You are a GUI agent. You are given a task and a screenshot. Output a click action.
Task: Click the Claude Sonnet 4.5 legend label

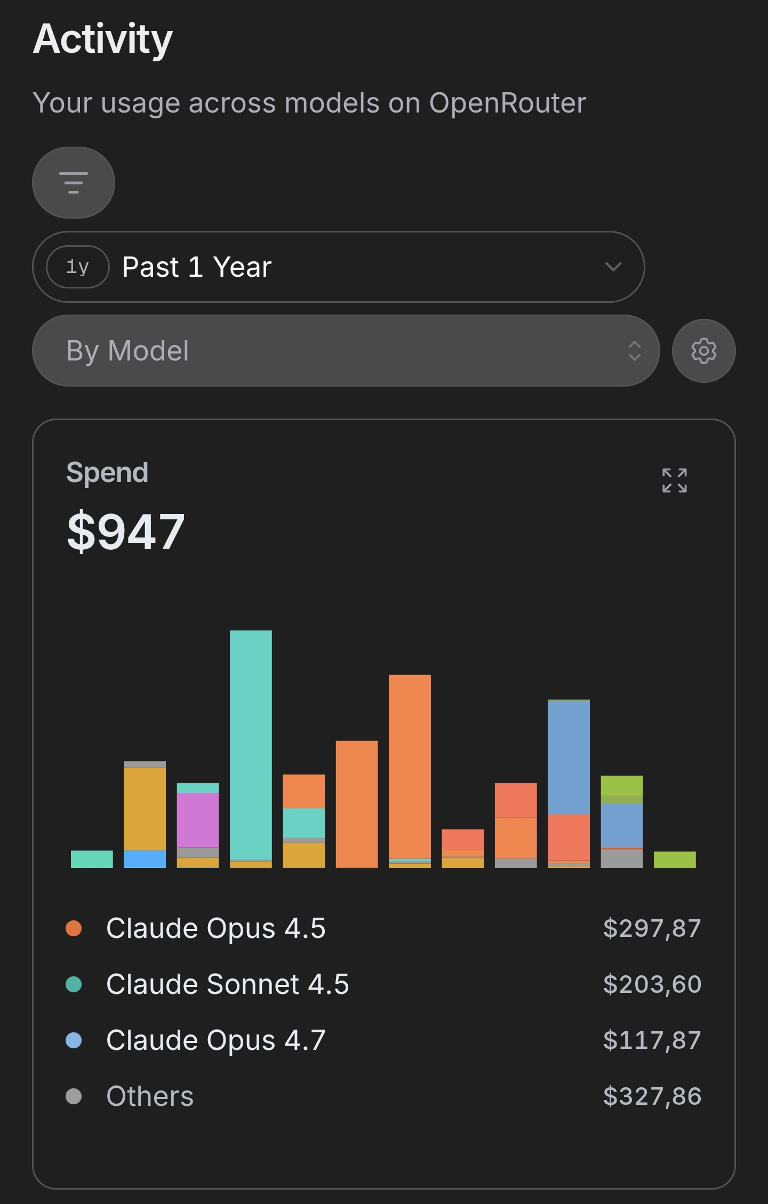[x=228, y=984]
